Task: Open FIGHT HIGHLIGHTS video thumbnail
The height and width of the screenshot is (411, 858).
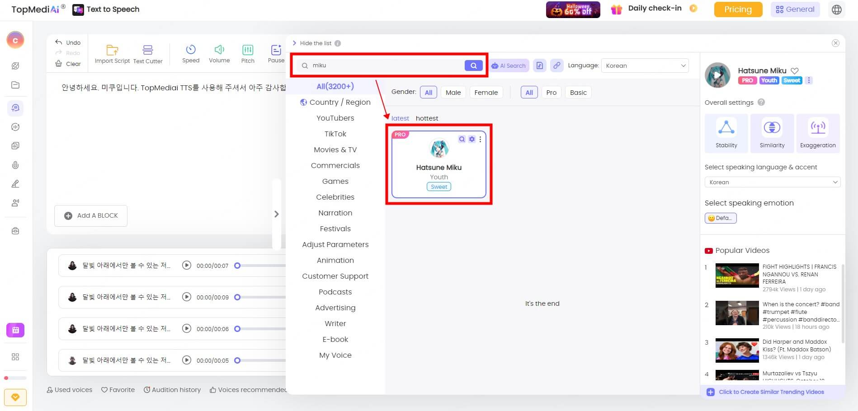Action: [x=737, y=275]
